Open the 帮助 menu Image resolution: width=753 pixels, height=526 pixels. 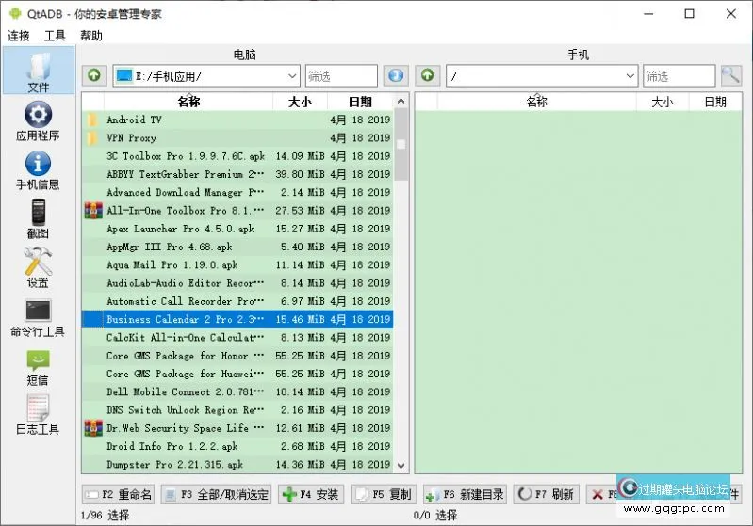pos(91,36)
